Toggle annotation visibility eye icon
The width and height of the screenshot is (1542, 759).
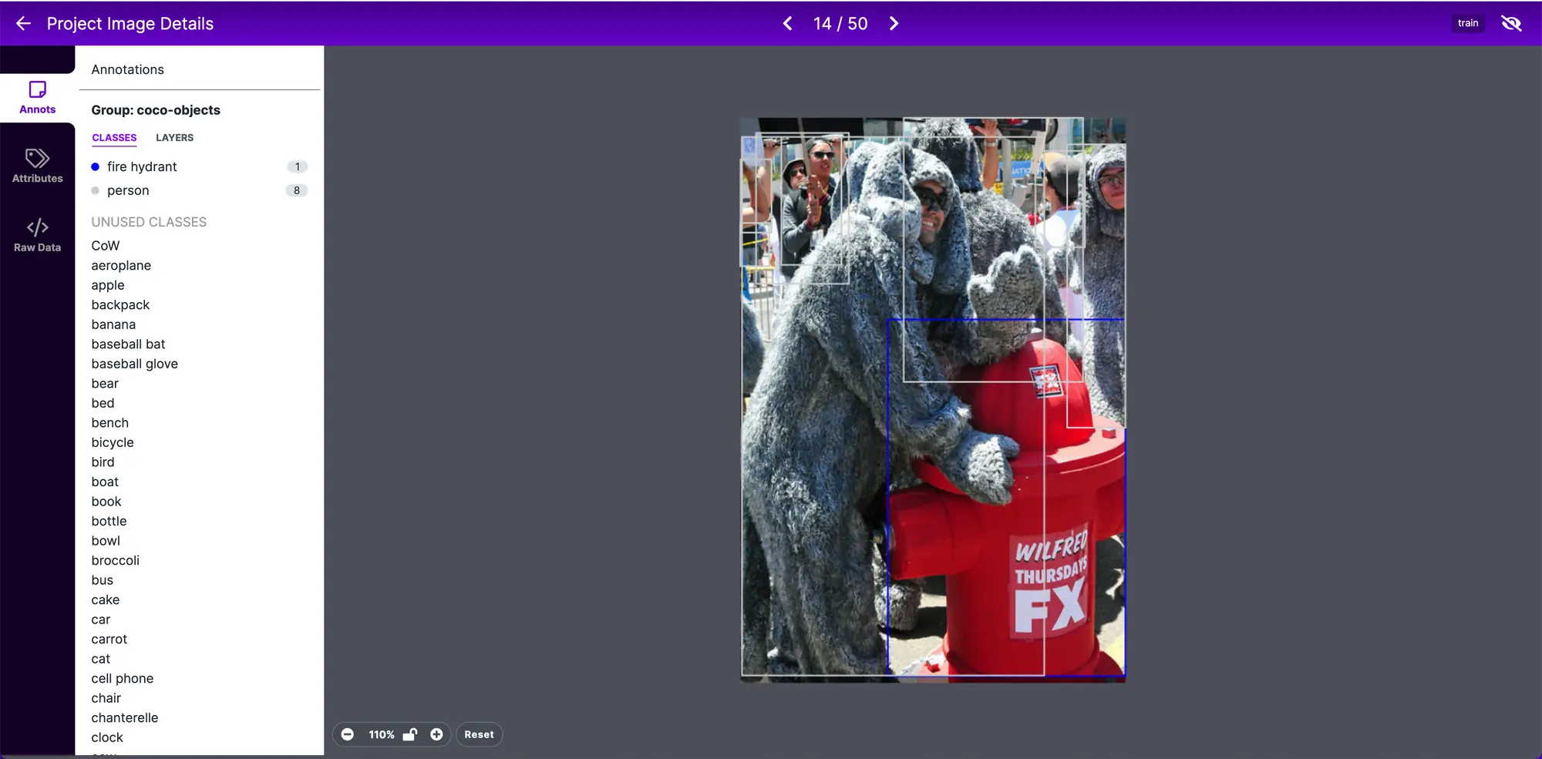click(x=1511, y=24)
